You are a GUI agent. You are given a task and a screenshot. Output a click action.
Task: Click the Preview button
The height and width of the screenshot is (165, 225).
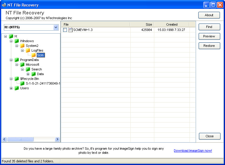click(209, 36)
